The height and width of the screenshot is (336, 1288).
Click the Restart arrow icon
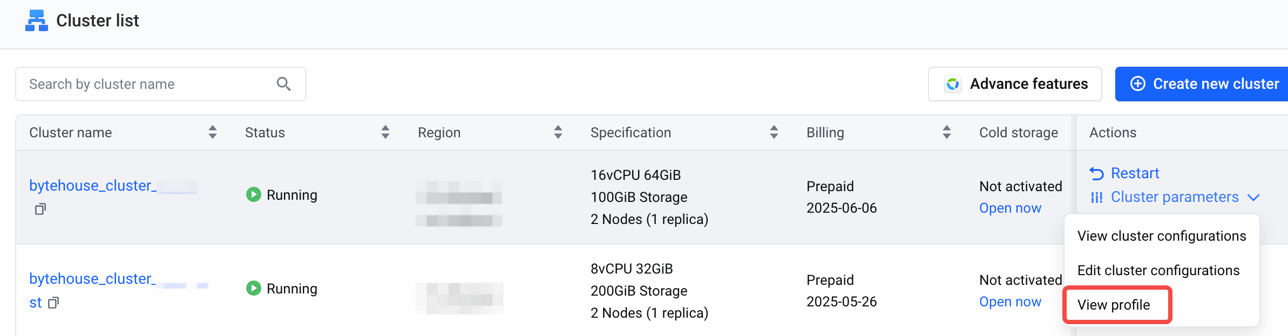[x=1096, y=173]
